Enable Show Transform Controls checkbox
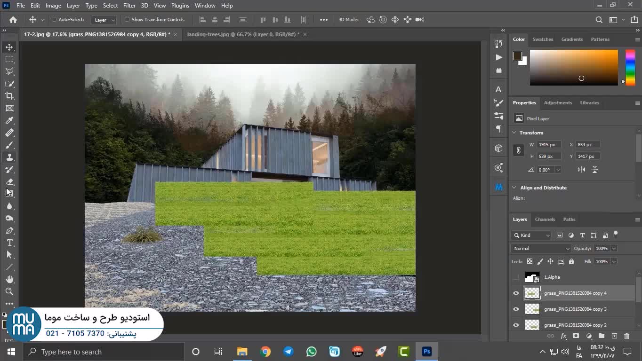This screenshot has width=642, height=361. click(127, 20)
